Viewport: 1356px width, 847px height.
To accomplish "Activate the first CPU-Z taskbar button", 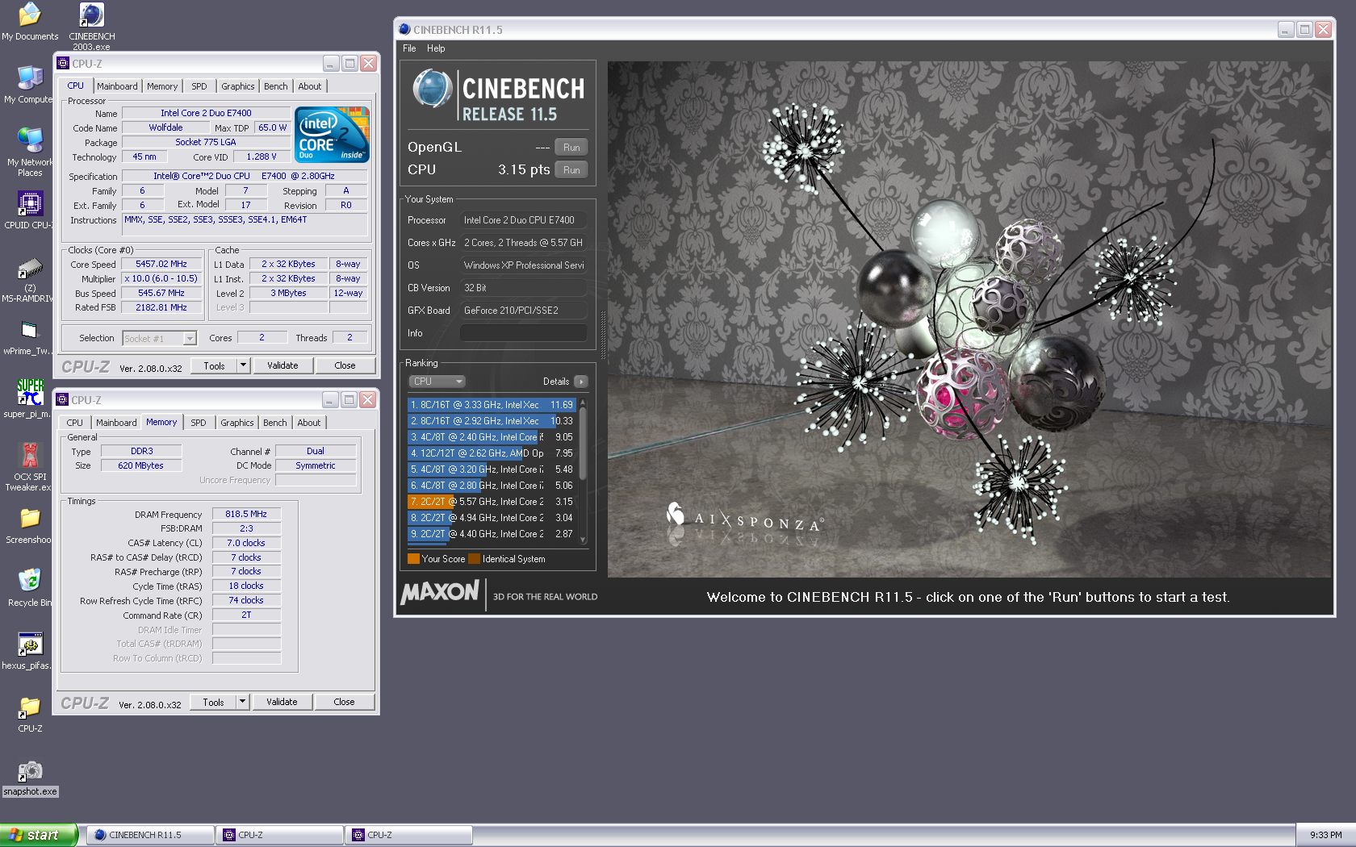I will click(279, 835).
